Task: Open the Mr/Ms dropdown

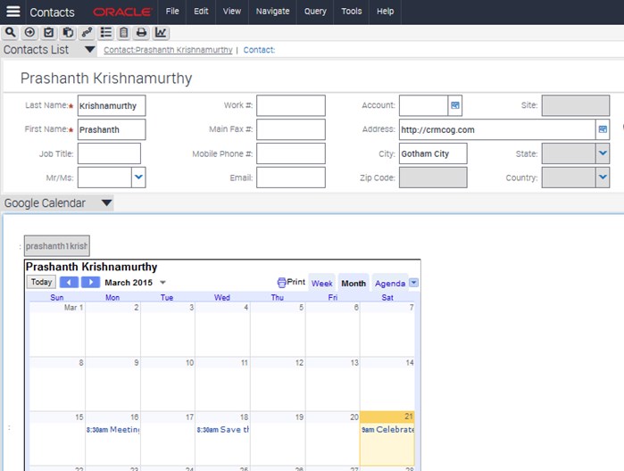Action: [x=138, y=177]
